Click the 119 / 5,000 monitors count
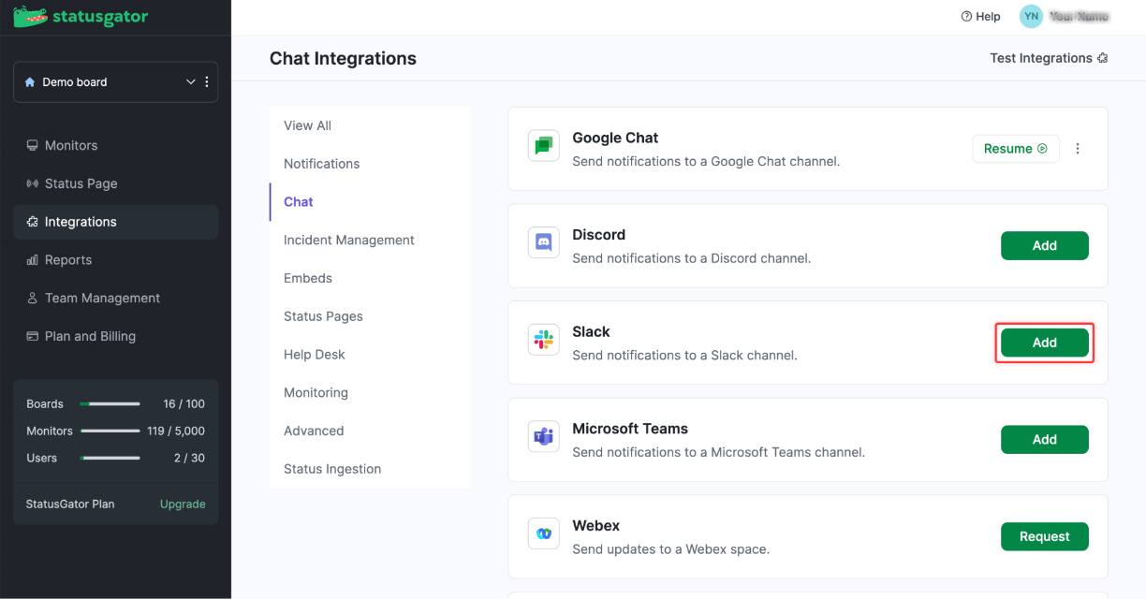The image size is (1146, 599). click(x=176, y=431)
